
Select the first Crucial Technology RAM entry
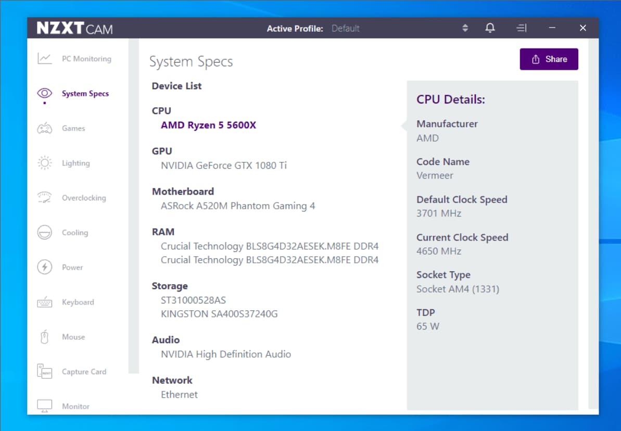tap(269, 246)
